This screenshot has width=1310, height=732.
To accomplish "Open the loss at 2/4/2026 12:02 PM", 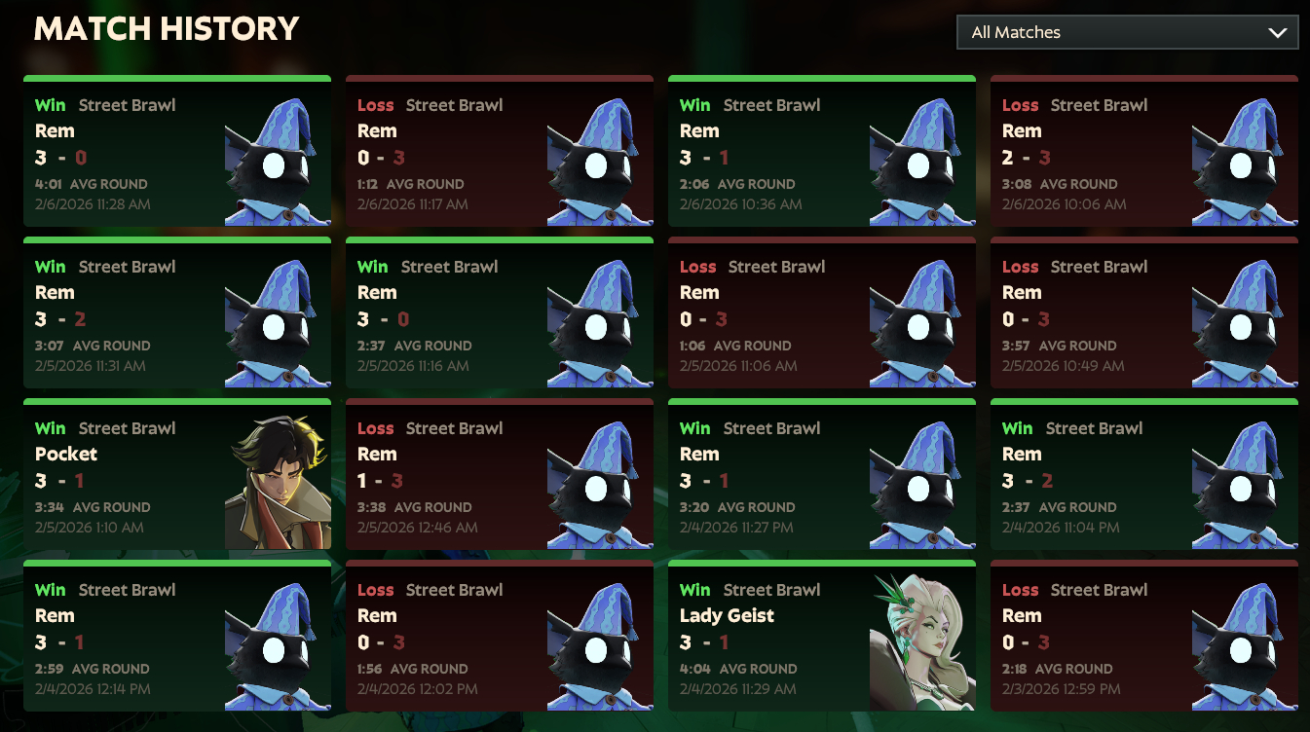I will click(500, 636).
